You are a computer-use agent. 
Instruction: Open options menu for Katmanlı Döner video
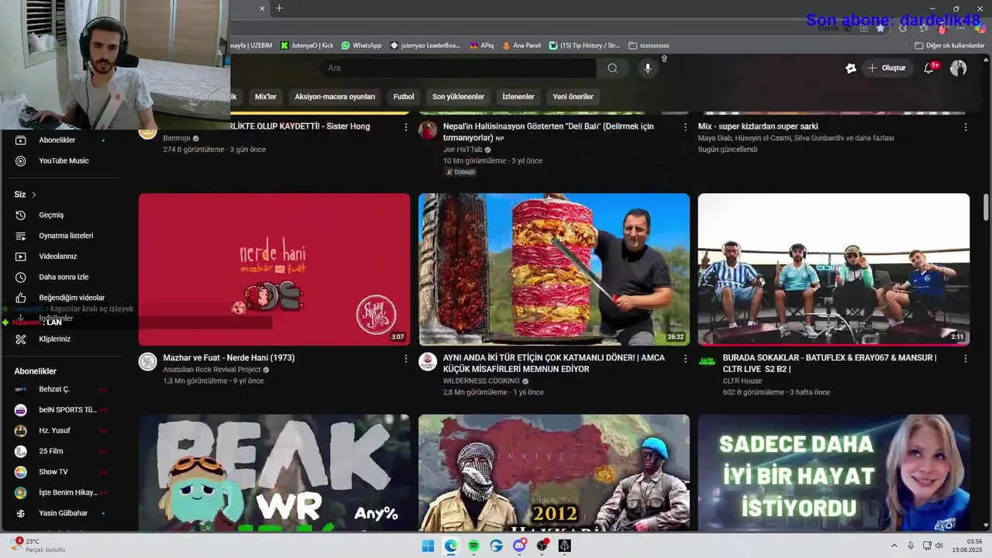click(685, 359)
